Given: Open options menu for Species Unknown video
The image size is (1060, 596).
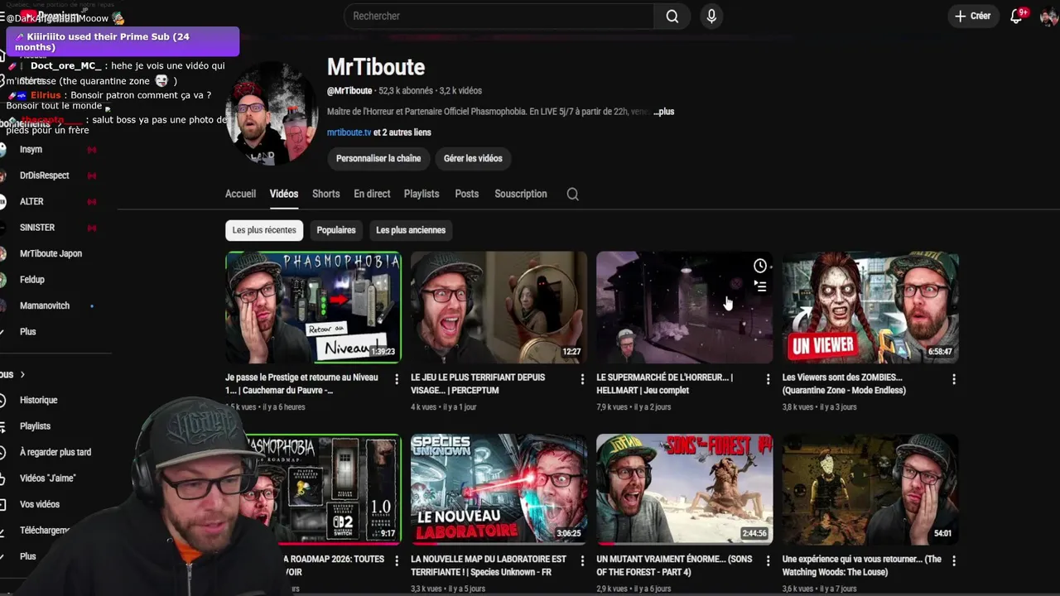Looking at the screenshot, I should pos(582,560).
